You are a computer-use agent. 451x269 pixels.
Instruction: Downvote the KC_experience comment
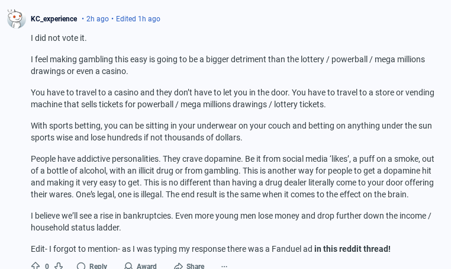[x=59, y=266]
